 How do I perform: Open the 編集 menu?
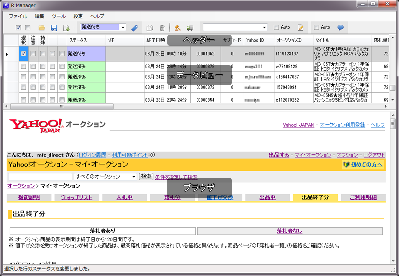[x=39, y=16]
